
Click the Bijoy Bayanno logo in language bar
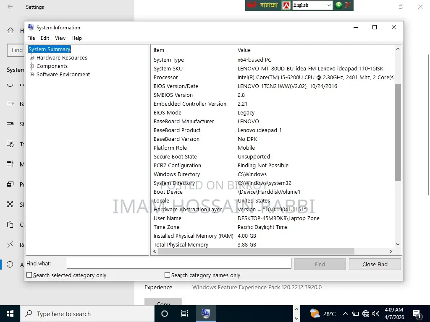[262, 5]
